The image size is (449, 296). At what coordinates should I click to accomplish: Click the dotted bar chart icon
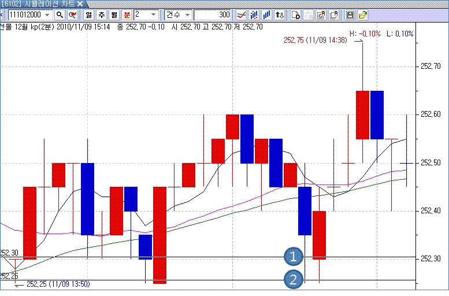(x=254, y=14)
